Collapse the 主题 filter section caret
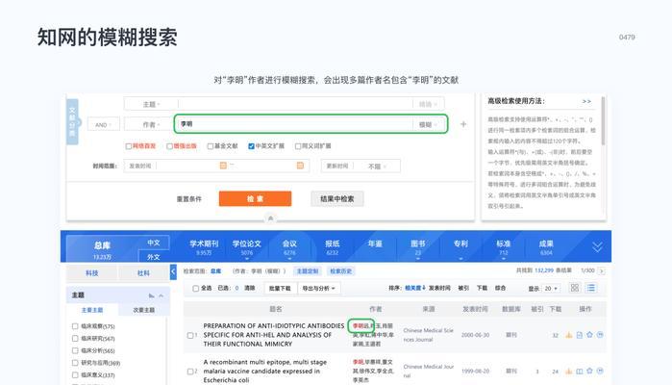 162,295
